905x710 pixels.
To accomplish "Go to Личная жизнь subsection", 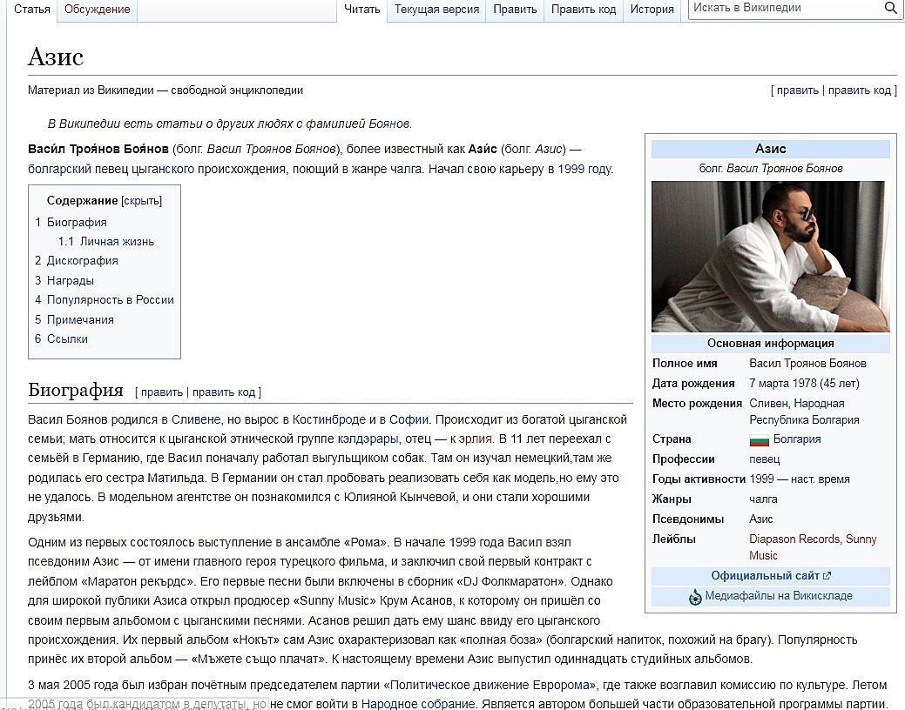I will tap(117, 242).
